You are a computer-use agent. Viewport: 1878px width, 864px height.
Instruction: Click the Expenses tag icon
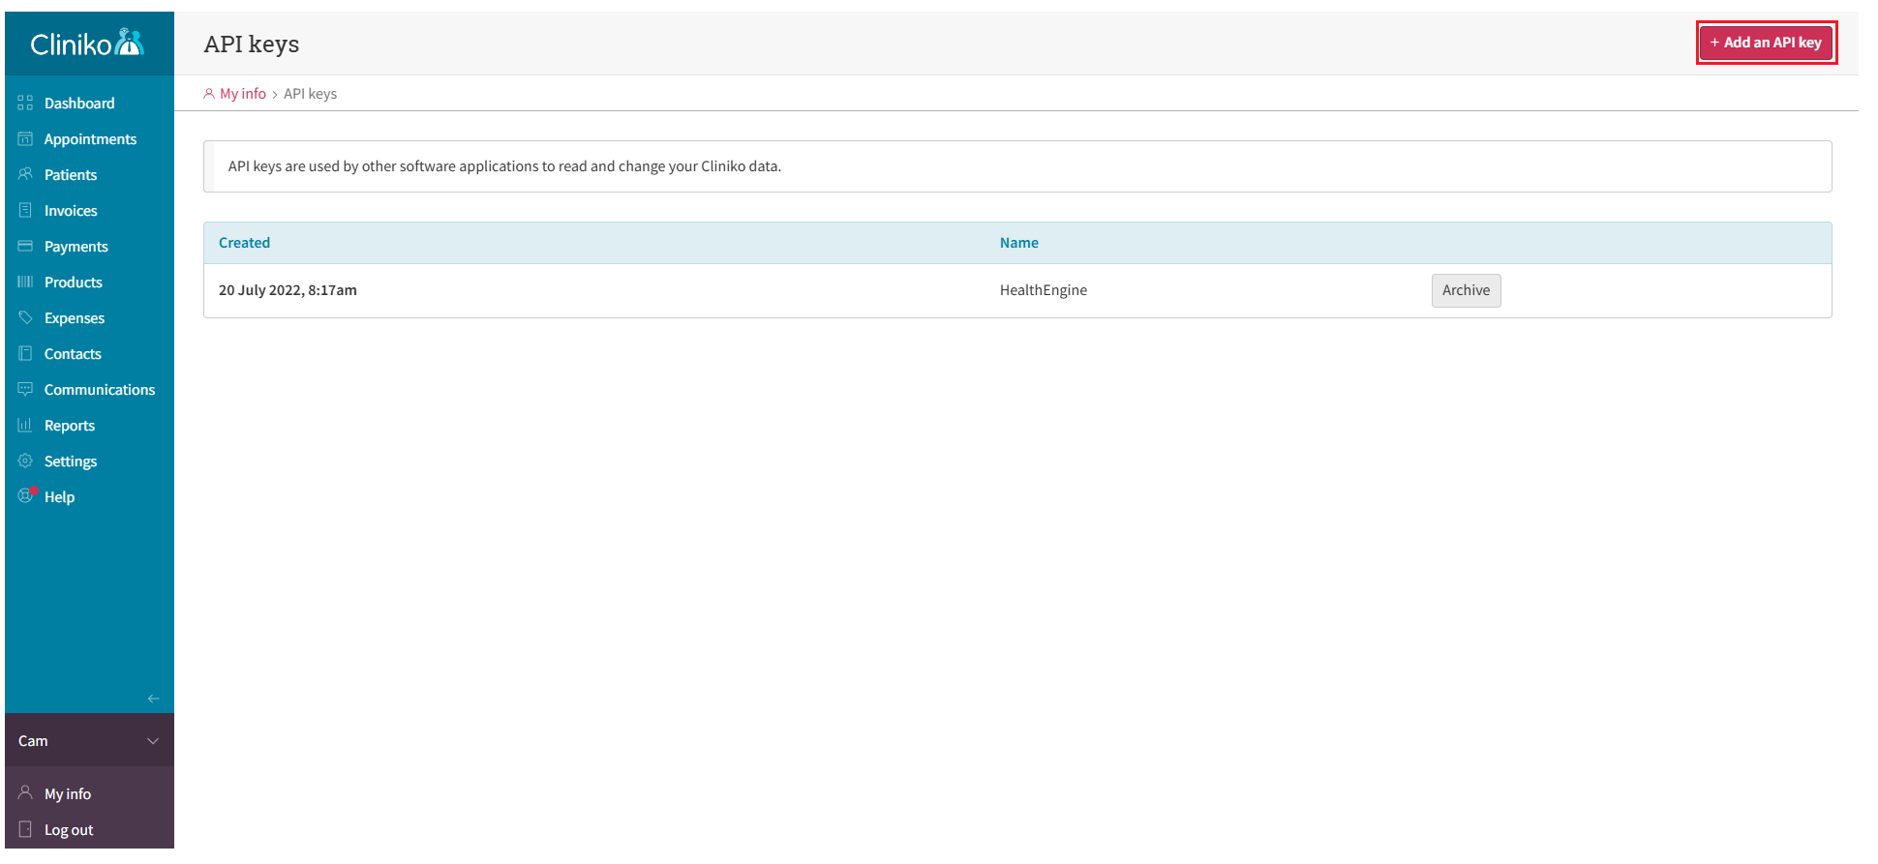tap(25, 318)
